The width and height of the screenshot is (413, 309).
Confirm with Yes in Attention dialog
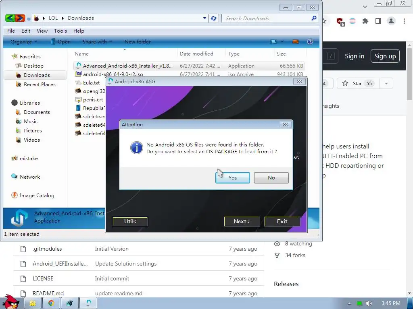point(233,177)
